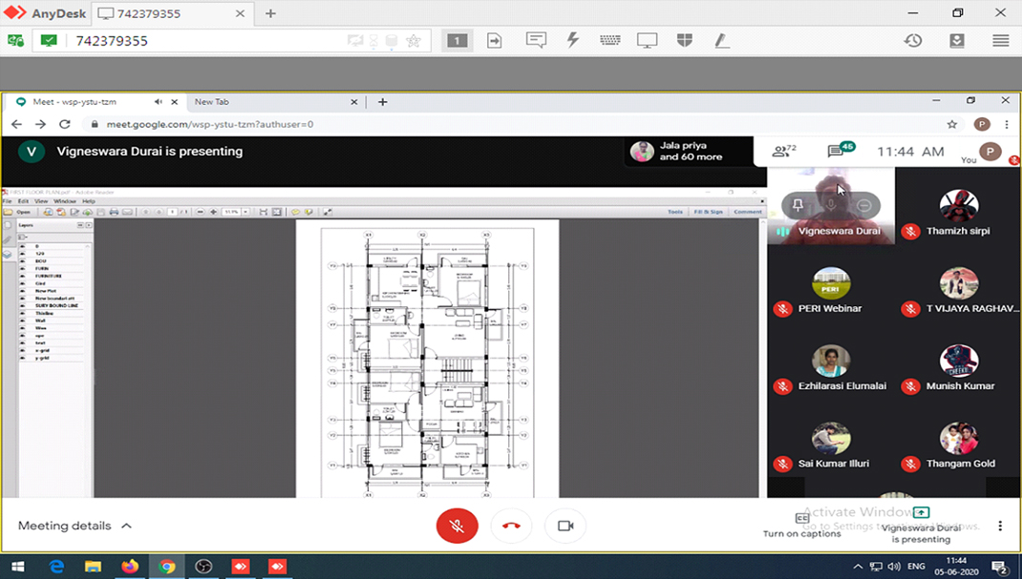
Task: Toggle the camera button in Meet
Action: coord(564,526)
